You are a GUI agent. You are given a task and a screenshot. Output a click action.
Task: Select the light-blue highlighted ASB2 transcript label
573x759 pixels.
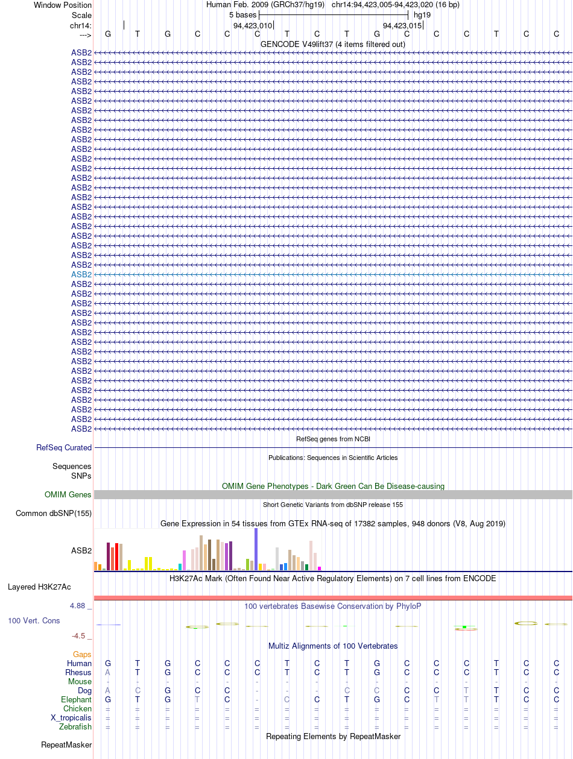[x=81, y=274]
